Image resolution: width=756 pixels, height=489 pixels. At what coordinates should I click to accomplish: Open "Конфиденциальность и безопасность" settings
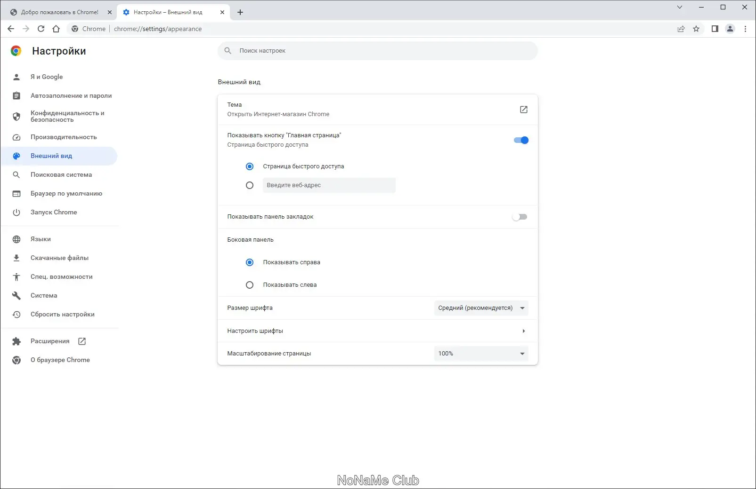(67, 116)
